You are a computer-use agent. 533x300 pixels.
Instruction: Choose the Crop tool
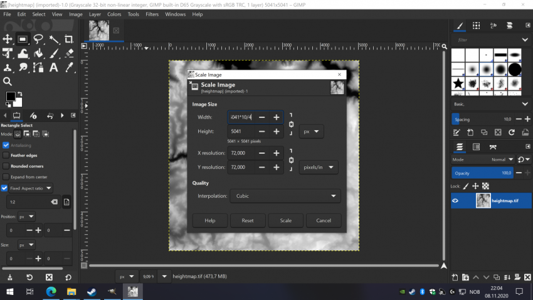pyautogui.click(x=69, y=39)
